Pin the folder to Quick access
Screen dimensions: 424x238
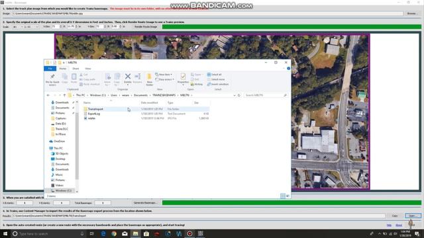(x=52, y=79)
